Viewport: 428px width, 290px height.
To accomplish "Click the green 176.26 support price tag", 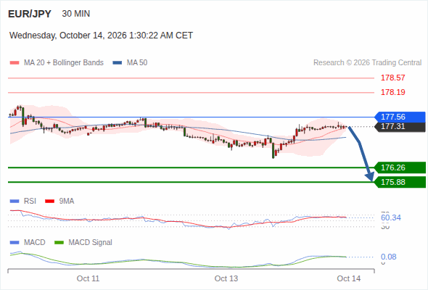I will 400,167.
